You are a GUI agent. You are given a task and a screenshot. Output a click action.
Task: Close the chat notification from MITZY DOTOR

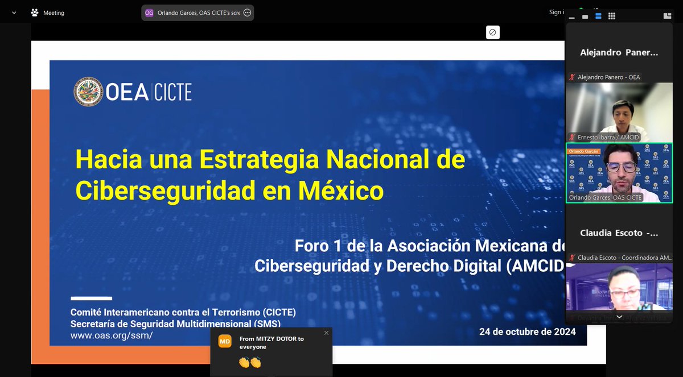pyautogui.click(x=326, y=333)
